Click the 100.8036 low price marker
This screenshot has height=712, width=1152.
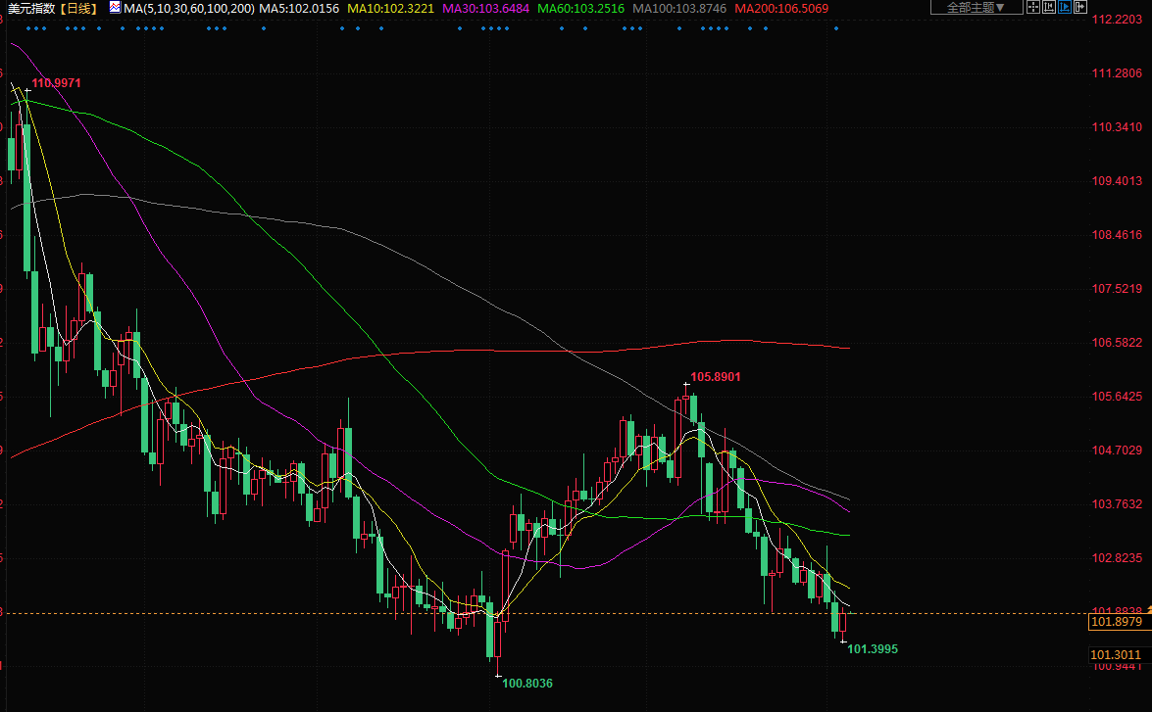tap(527, 683)
